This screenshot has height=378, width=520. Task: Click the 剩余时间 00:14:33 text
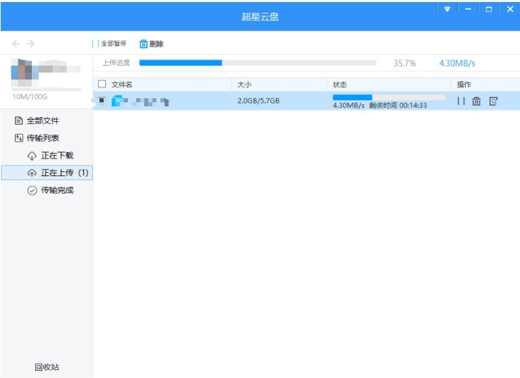pos(398,105)
